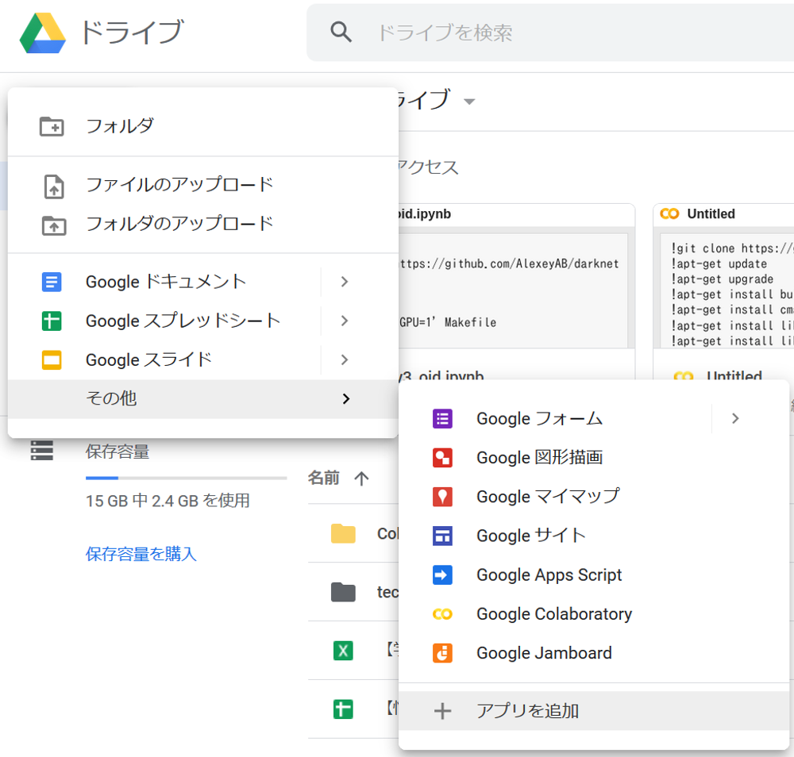Expand the Google スプレッドシート submenu arrow
The height and width of the screenshot is (757, 794).
pos(345,321)
